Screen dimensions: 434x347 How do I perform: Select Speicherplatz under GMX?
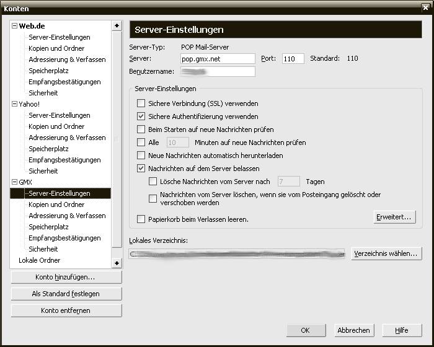pos(48,227)
